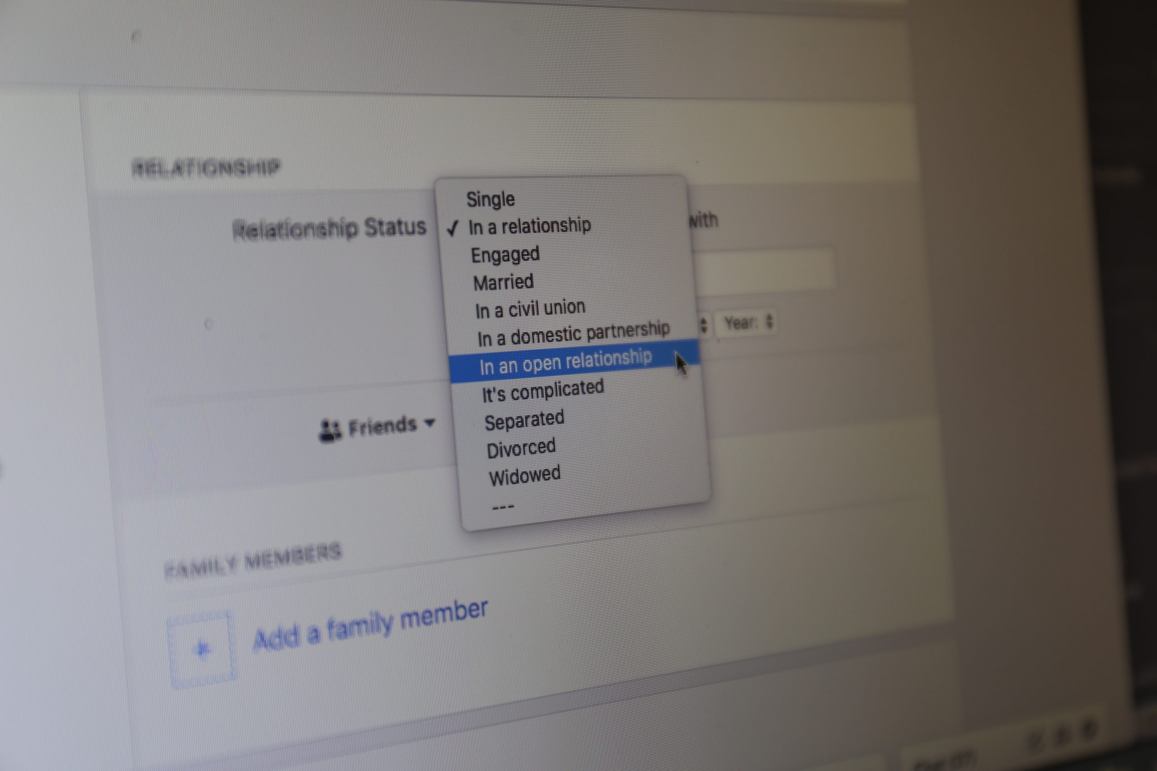This screenshot has width=1157, height=771.
Task: Open the Year selector dropdown
Action: click(746, 323)
